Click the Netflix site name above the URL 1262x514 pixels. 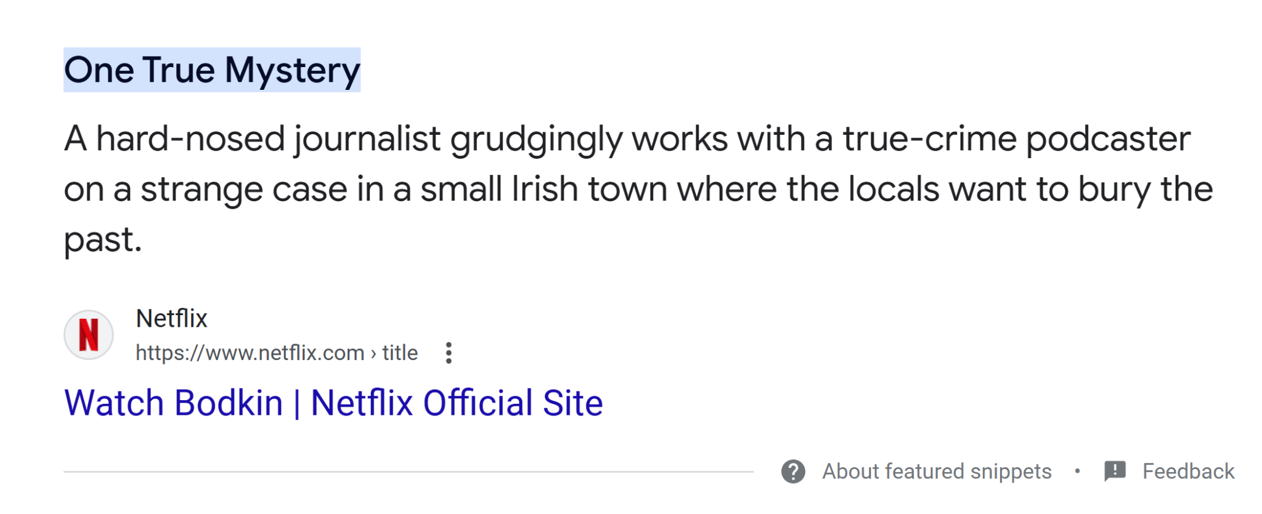click(171, 319)
